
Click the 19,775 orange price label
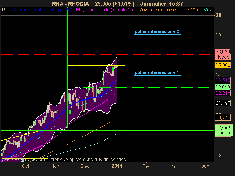tap(223, 117)
